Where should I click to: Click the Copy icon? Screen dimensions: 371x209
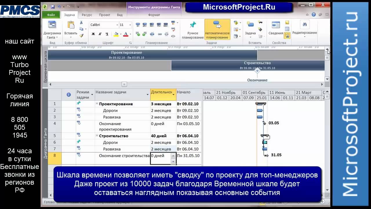(81, 29)
